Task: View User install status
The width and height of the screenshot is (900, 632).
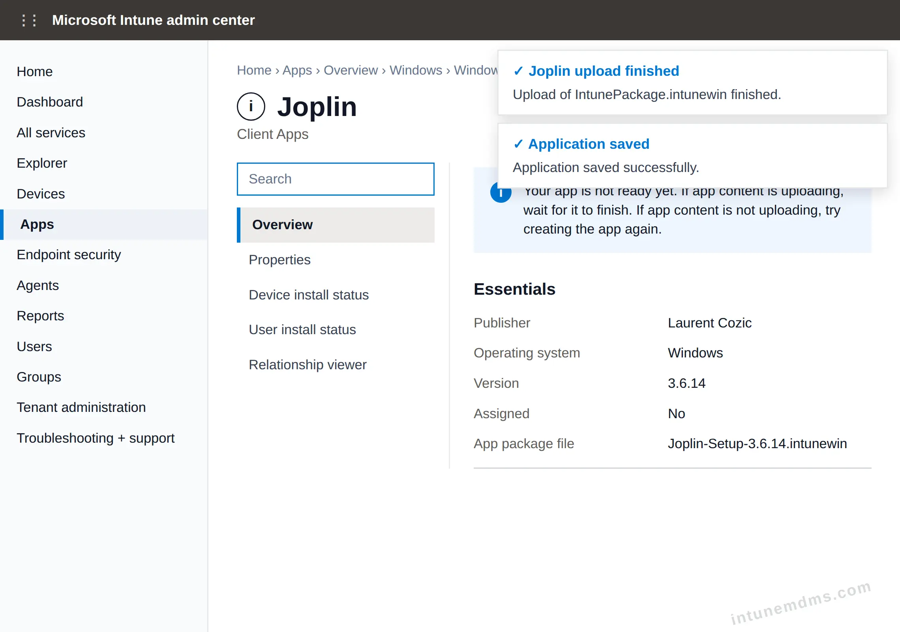Action: point(336,329)
